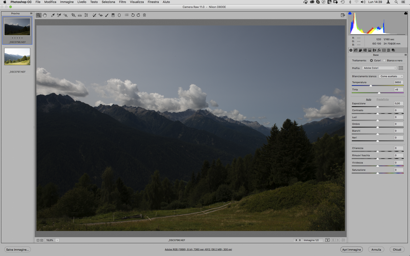Click the Annulla button

(x=376, y=250)
